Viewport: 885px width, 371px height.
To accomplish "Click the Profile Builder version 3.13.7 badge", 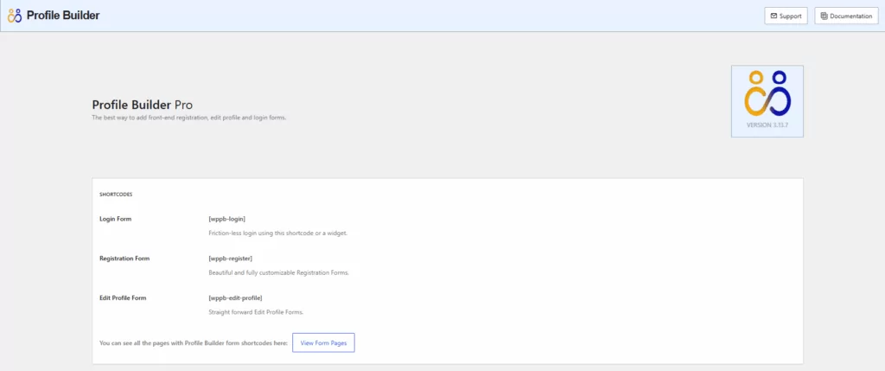I will click(x=767, y=101).
